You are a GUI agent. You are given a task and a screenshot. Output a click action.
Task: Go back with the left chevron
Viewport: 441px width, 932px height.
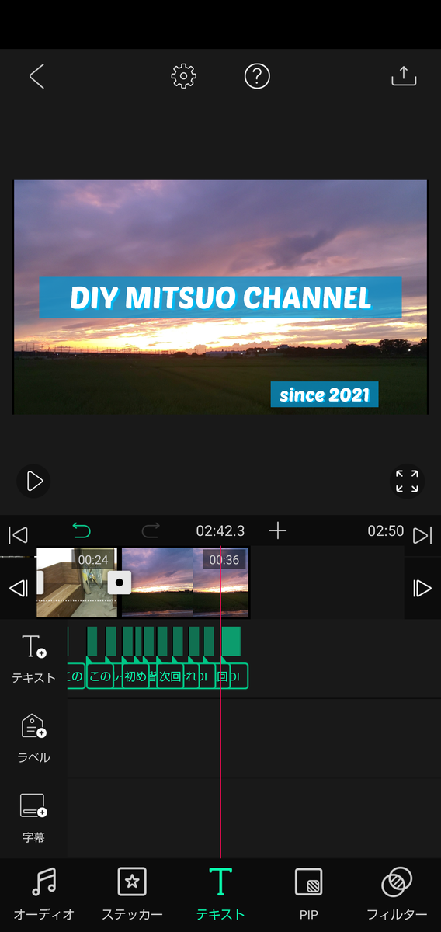pyautogui.click(x=36, y=75)
